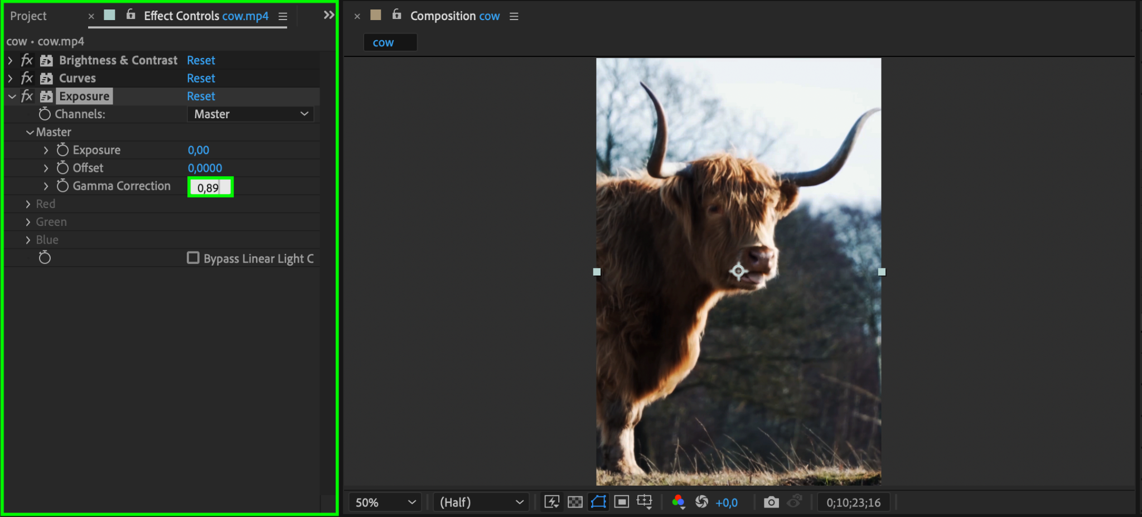Open grid and guide options
This screenshot has height=517, width=1142.
pyautogui.click(x=645, y=502)
